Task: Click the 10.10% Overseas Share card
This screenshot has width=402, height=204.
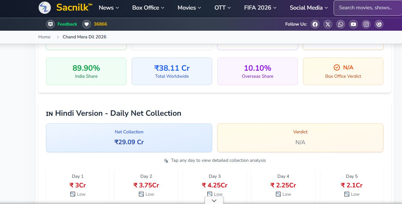Action: pos(258,71)
